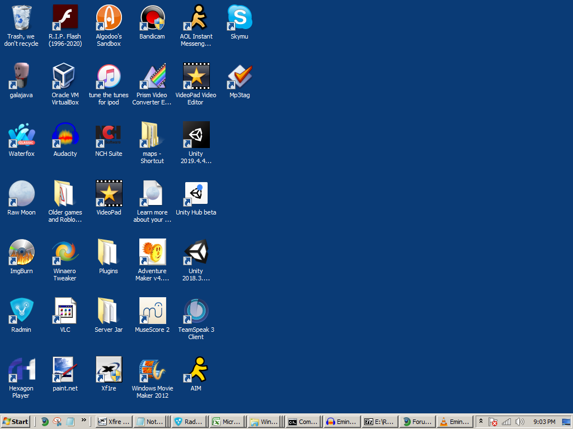Click the 9:03 PM clock
The width and height of the screenshot is (573, 429).
[x=544, y=422]
